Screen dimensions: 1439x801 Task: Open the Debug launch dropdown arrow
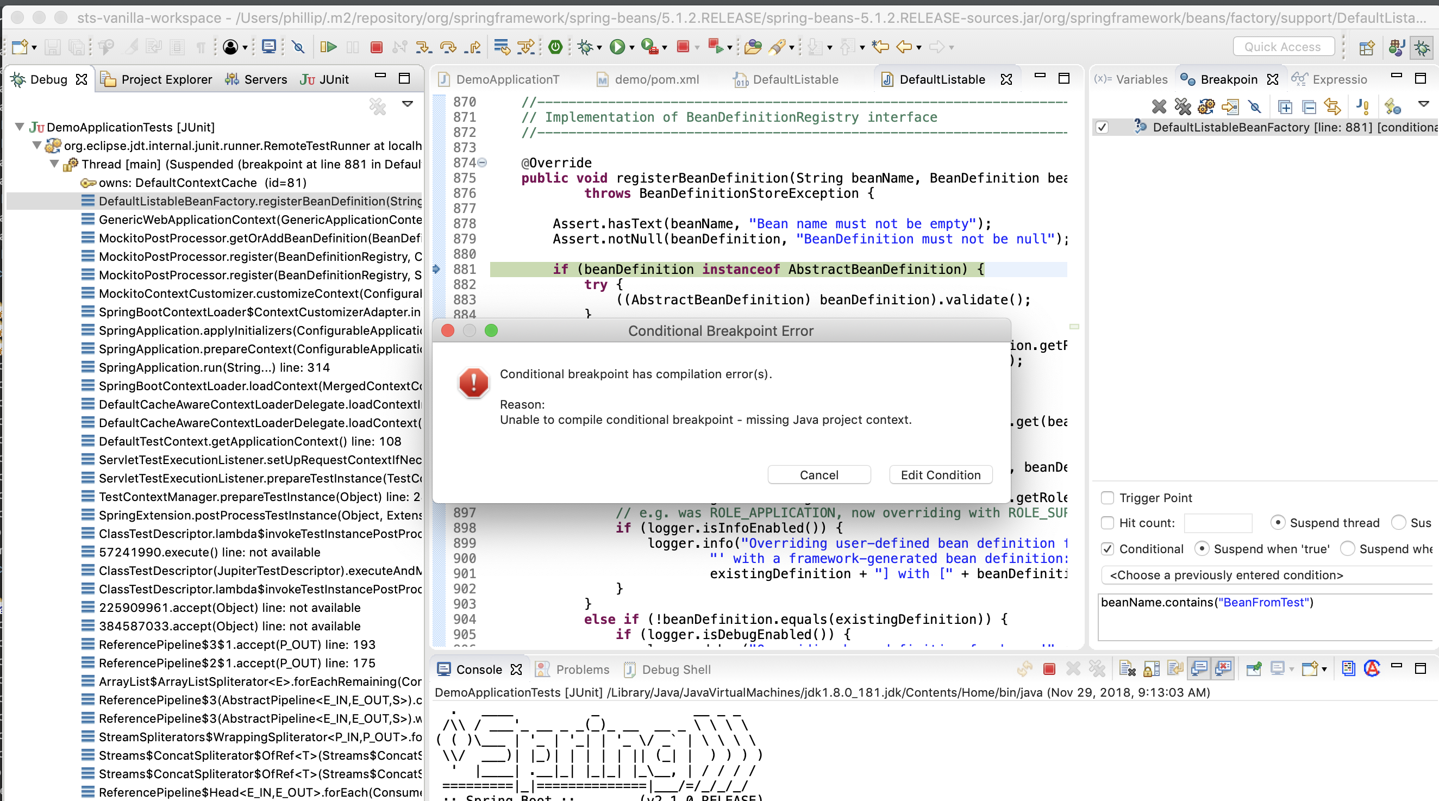click(x=599, y=48)
